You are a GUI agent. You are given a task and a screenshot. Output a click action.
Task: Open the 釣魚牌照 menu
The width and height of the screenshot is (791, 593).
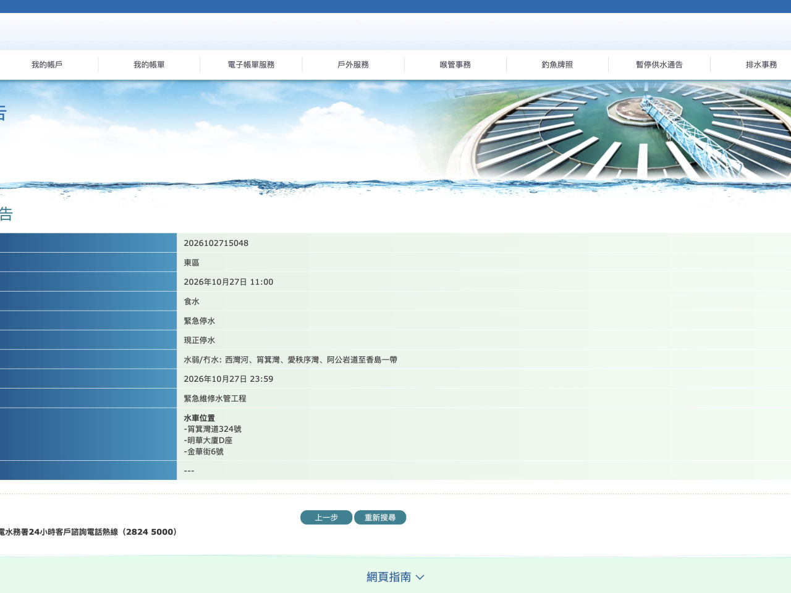coord(557,65)
